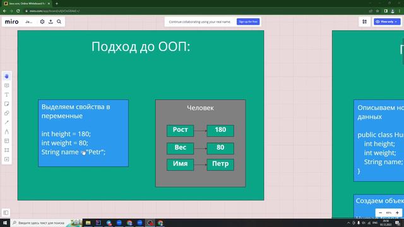Open the Chrome profile icon

(x=393, y=11)
